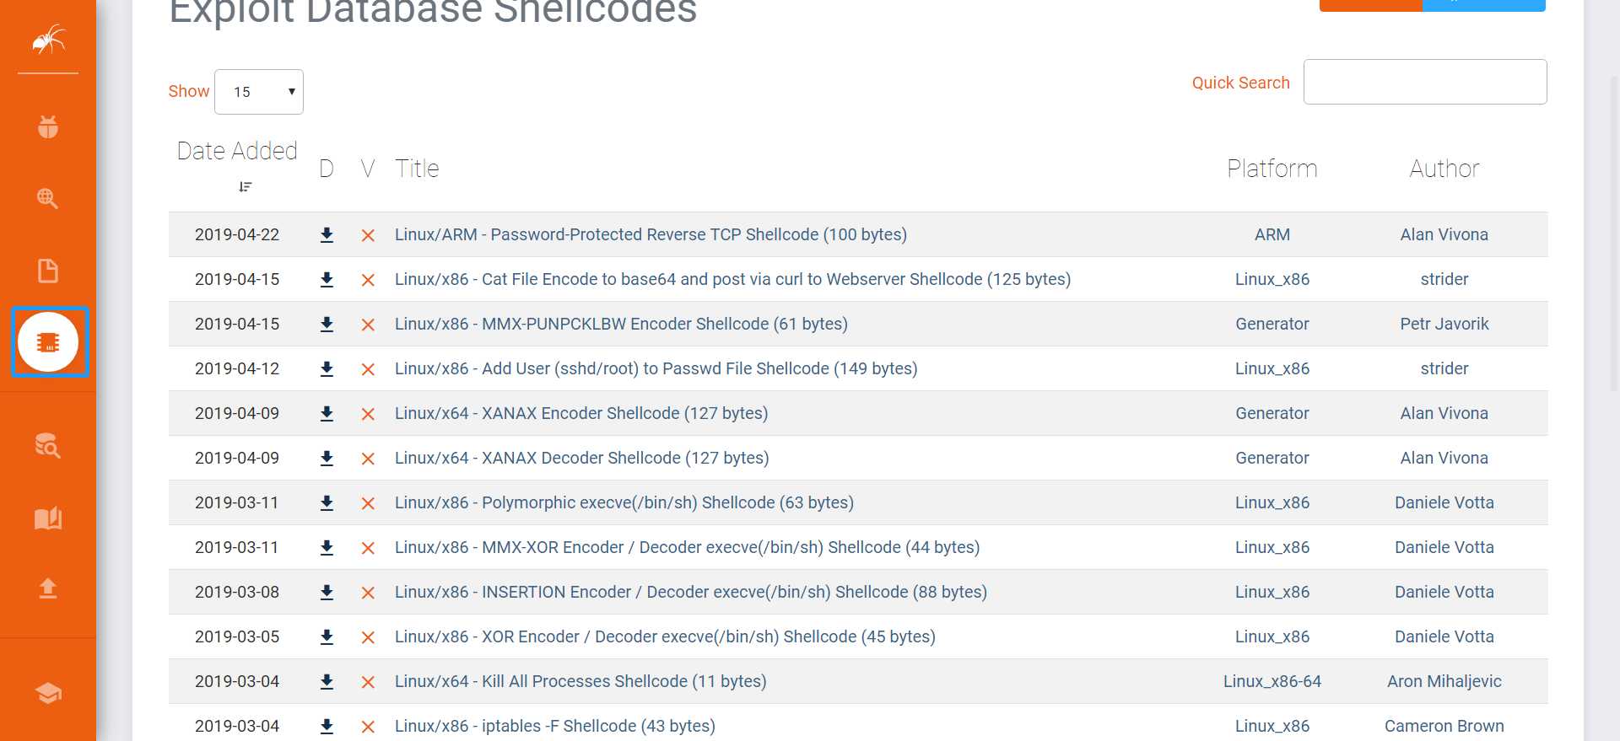Open the Search Exploit Database icon
This screenshot has height=741, width=1620.
click(x=48, y=445)
